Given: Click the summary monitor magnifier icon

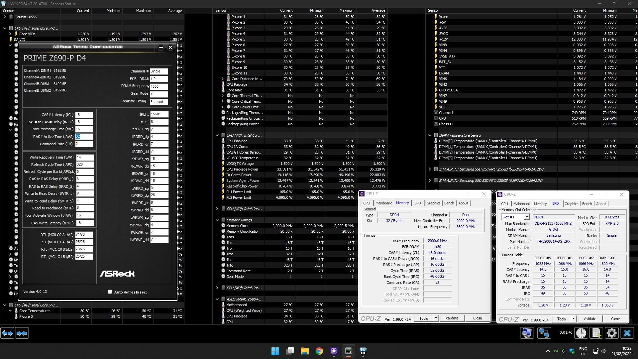Looking at the screenshot, I should point(527,333).
